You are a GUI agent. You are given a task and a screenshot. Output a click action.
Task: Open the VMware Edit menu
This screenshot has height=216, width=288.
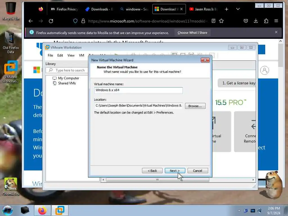(x=60, y=55)
